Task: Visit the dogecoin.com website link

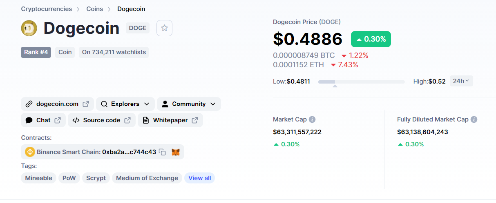Action: pyautogui.click(x=57, y=104)
